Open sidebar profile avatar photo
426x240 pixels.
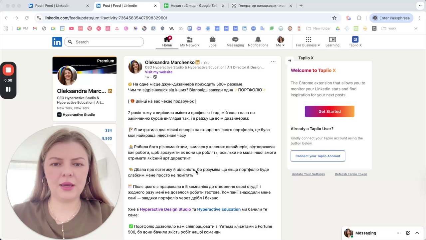pos(67,76)
